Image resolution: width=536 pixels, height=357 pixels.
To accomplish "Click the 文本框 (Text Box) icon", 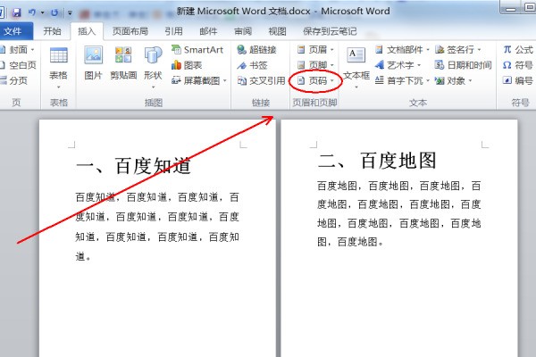I will pos(356,55).
